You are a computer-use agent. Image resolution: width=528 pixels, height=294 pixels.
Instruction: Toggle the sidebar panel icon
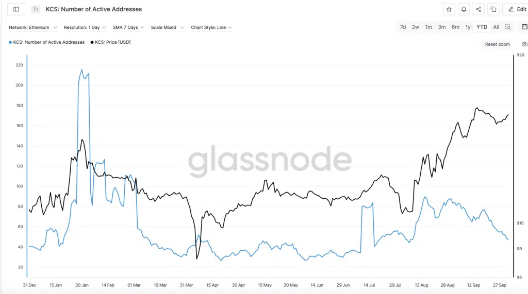pyautogui.click(x=16, y=9)
